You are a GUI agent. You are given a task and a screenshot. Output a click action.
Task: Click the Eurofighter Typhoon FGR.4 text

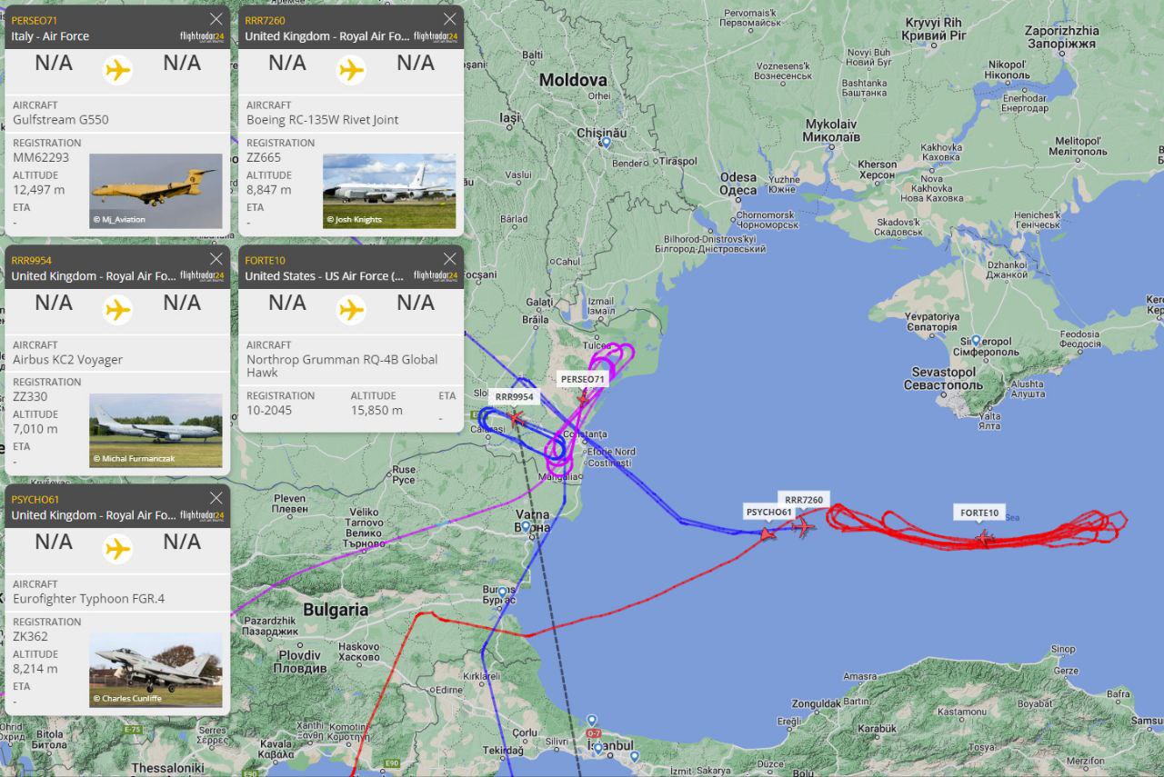pos(89,599)
